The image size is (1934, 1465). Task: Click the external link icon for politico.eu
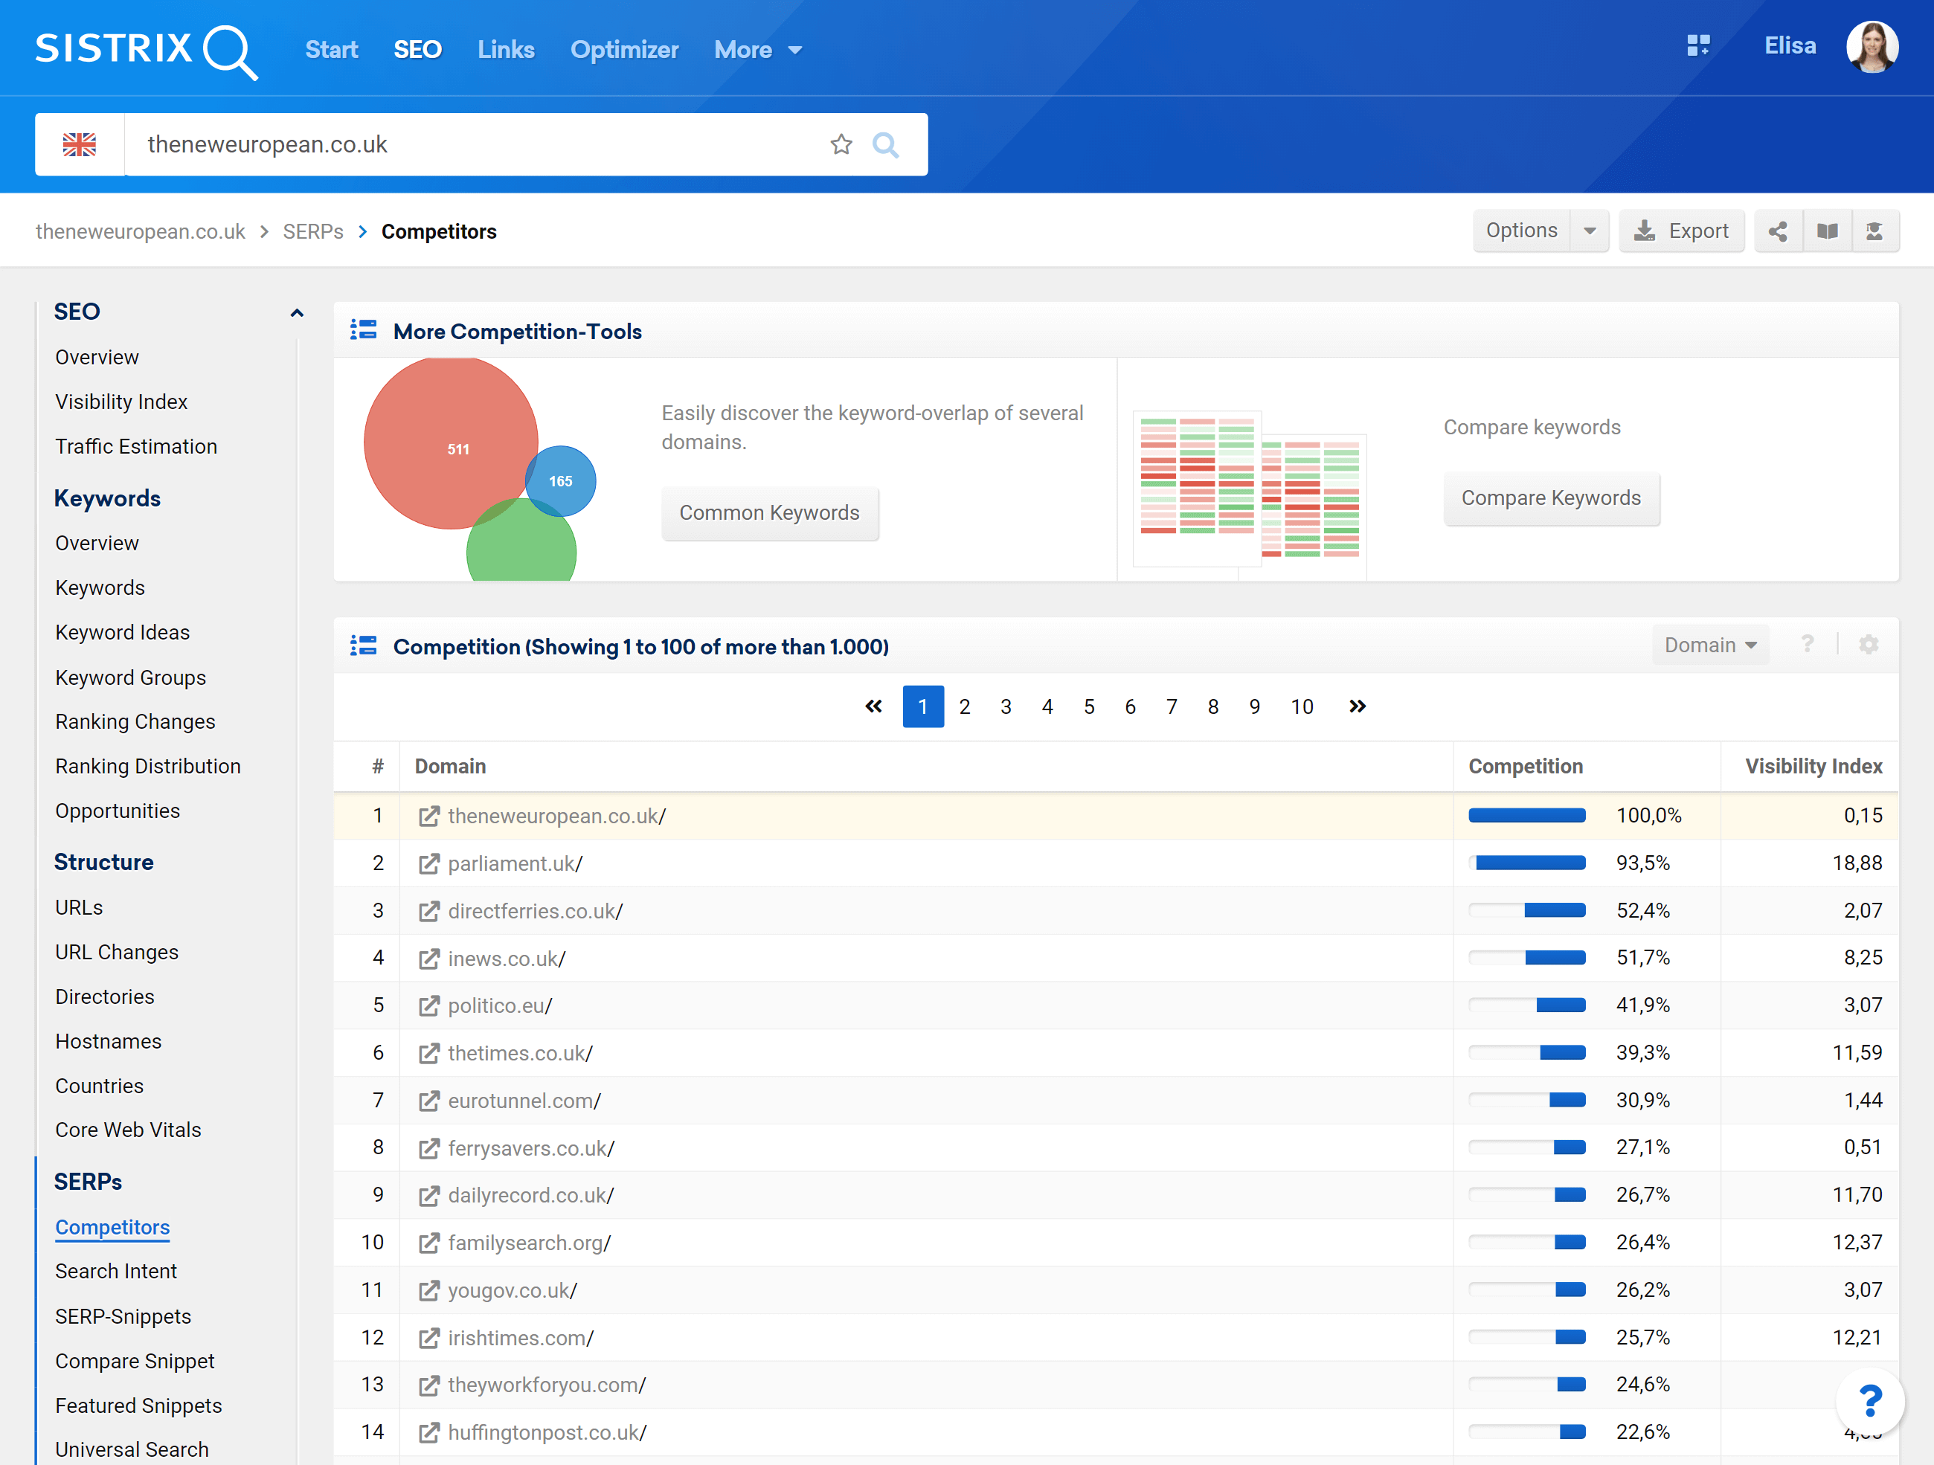pyautogui.click(x=428, y=1006)
